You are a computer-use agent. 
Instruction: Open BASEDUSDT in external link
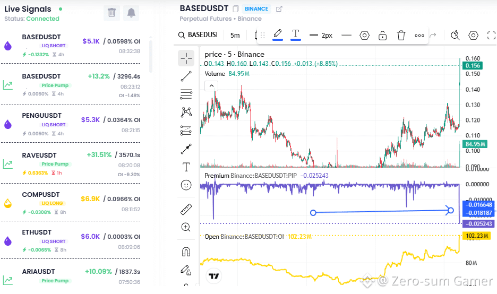(279, 9)
